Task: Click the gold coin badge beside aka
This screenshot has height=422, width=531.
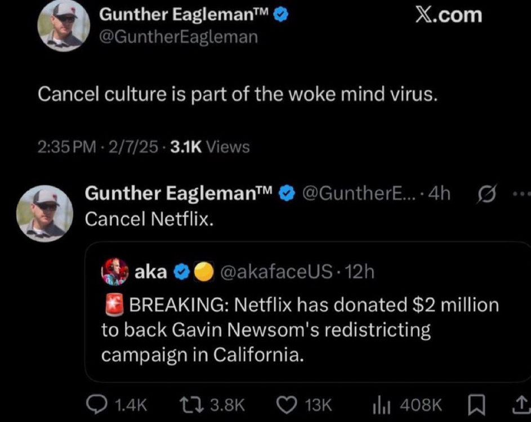Action: tap(203, 272)
